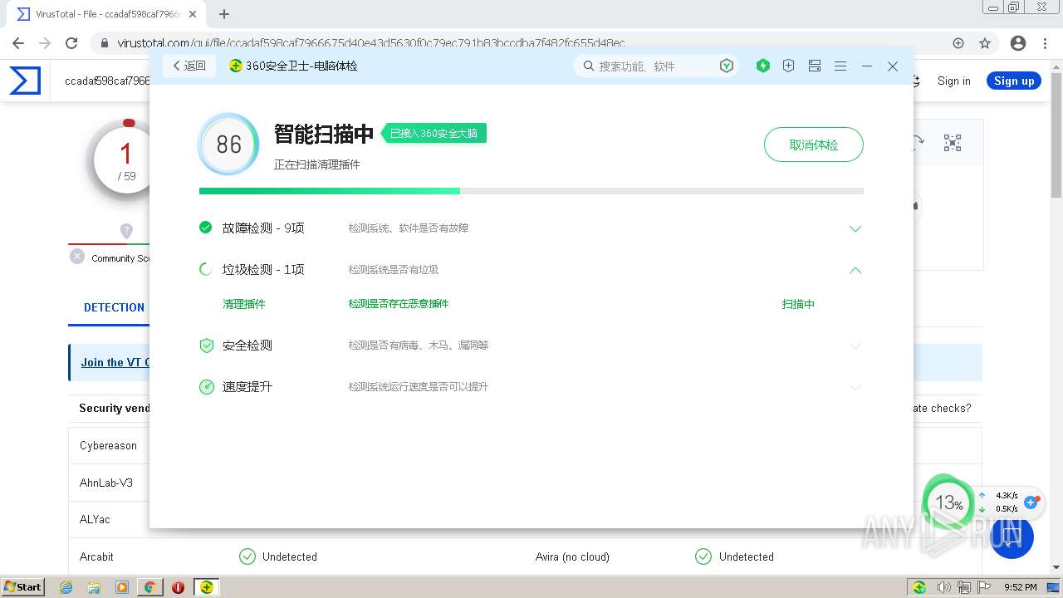This screenshot has height=598, width=1063.
Task: Collapse the 垃圾检测 section chevron
Action: [855, 270]
